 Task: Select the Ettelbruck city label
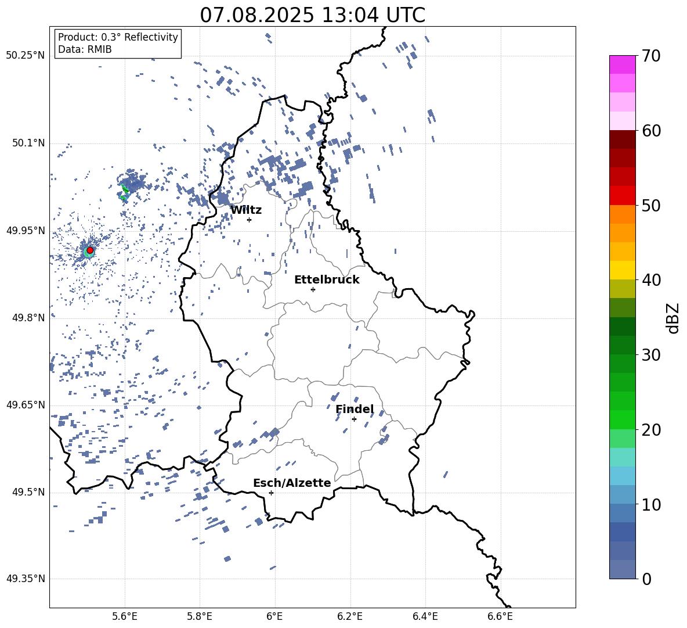pyautogui.click(x=327, y=280)
